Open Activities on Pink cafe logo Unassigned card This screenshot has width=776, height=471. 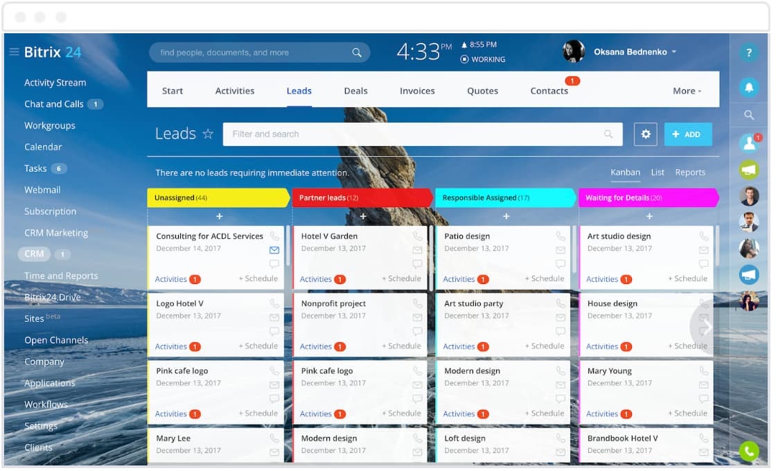(x=172, y=416)
